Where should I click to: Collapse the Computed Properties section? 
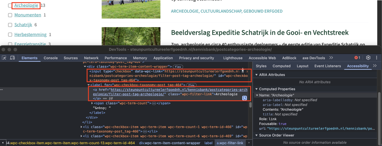click(x=257, y=89)
